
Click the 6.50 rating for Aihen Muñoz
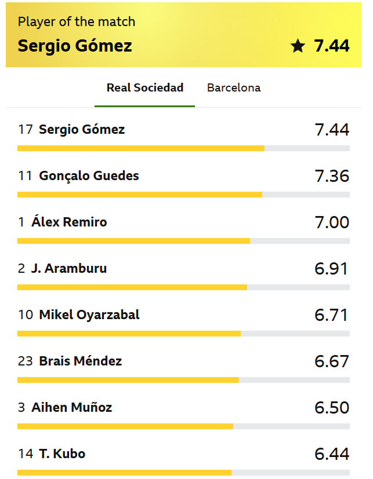point(332,407)
